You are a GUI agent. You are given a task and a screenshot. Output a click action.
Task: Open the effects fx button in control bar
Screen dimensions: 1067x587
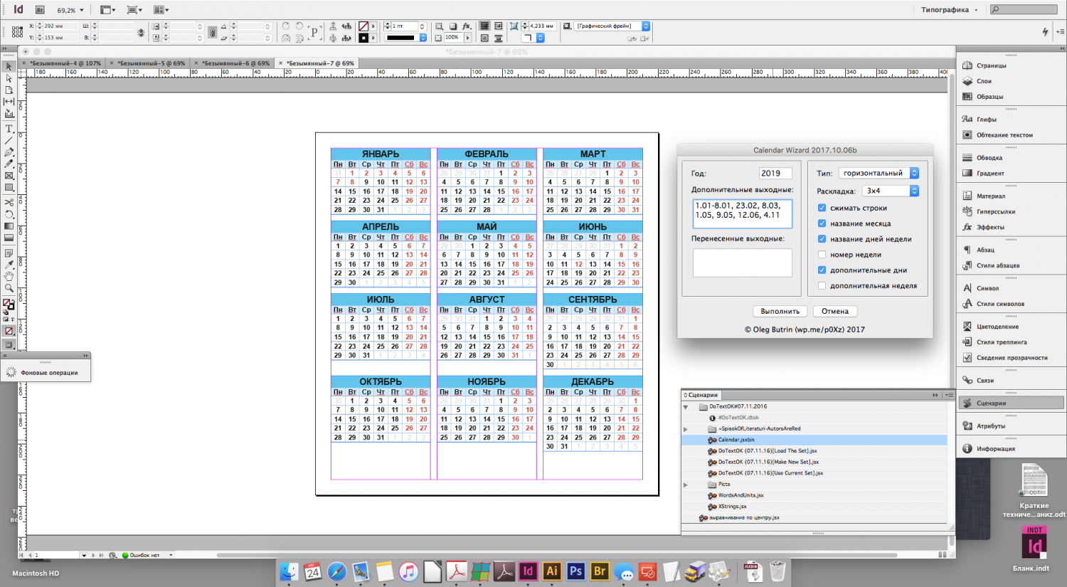click(467, 26)
